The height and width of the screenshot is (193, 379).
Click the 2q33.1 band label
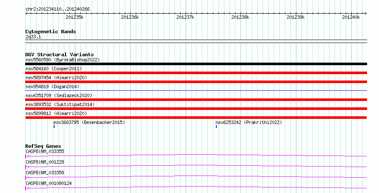click(x=33, y=37)
